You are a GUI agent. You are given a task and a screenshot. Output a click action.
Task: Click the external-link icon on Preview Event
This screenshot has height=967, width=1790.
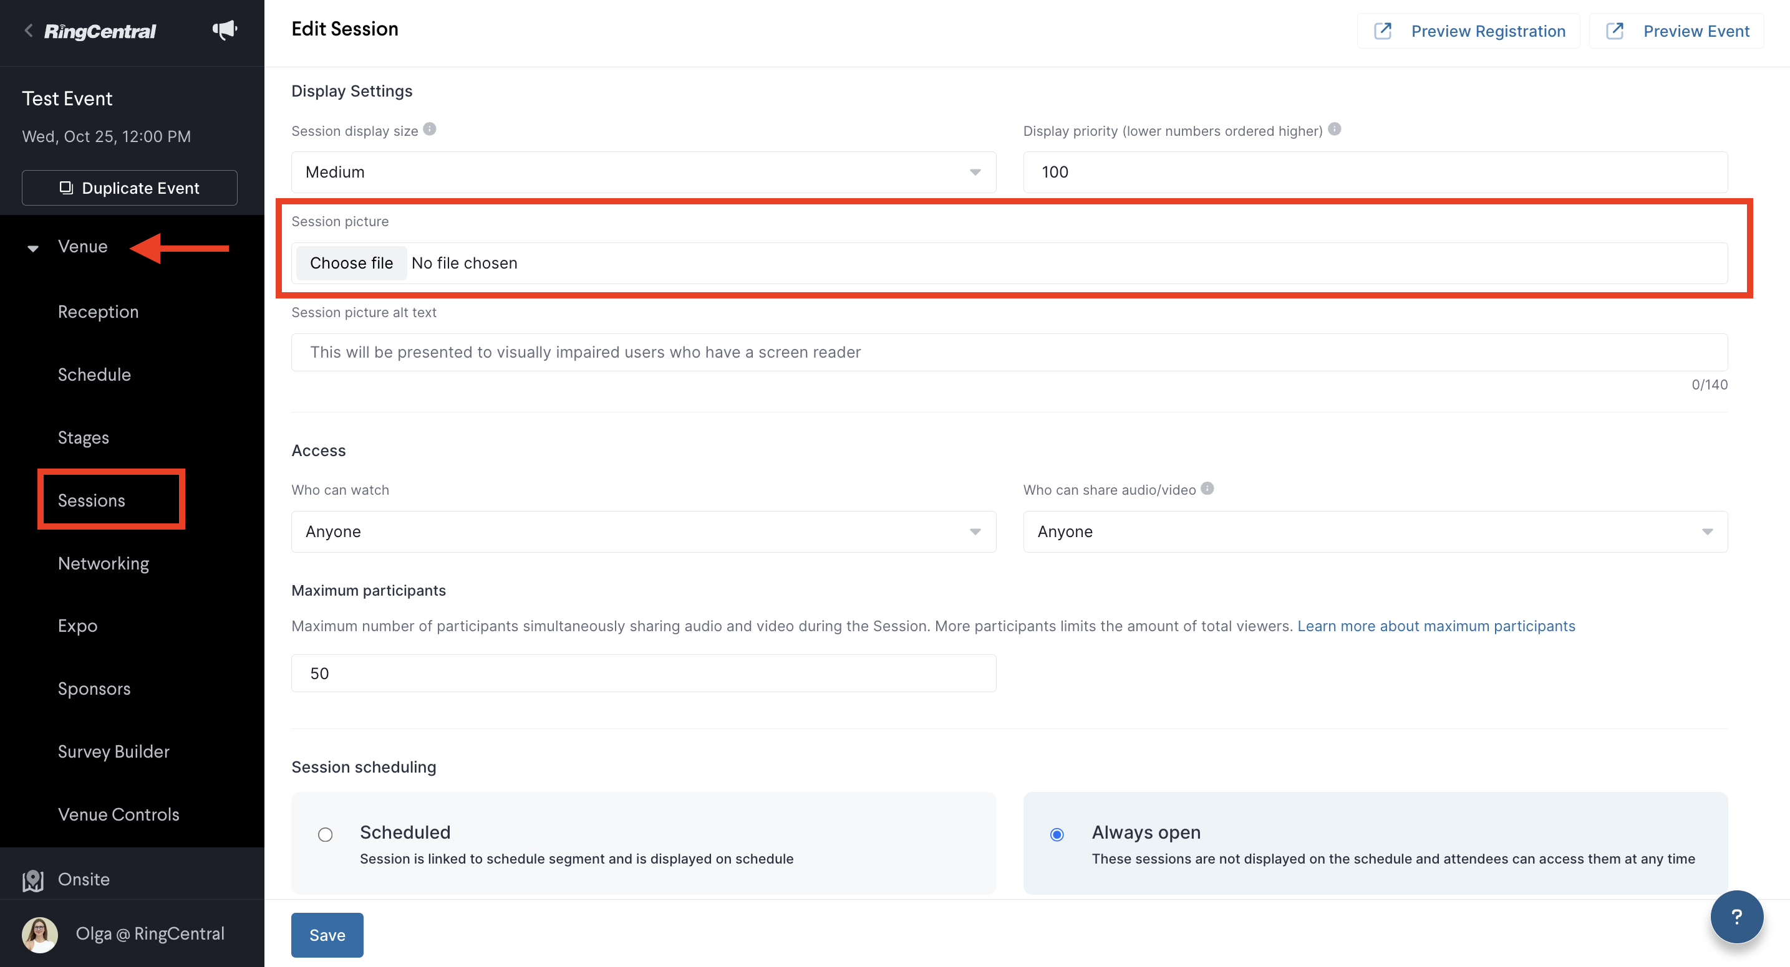[x=1615, y=31]
